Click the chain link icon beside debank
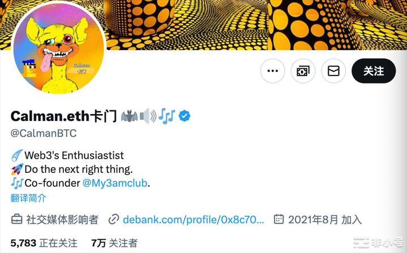This screenshot has width=407, height=253. (113, 219)
